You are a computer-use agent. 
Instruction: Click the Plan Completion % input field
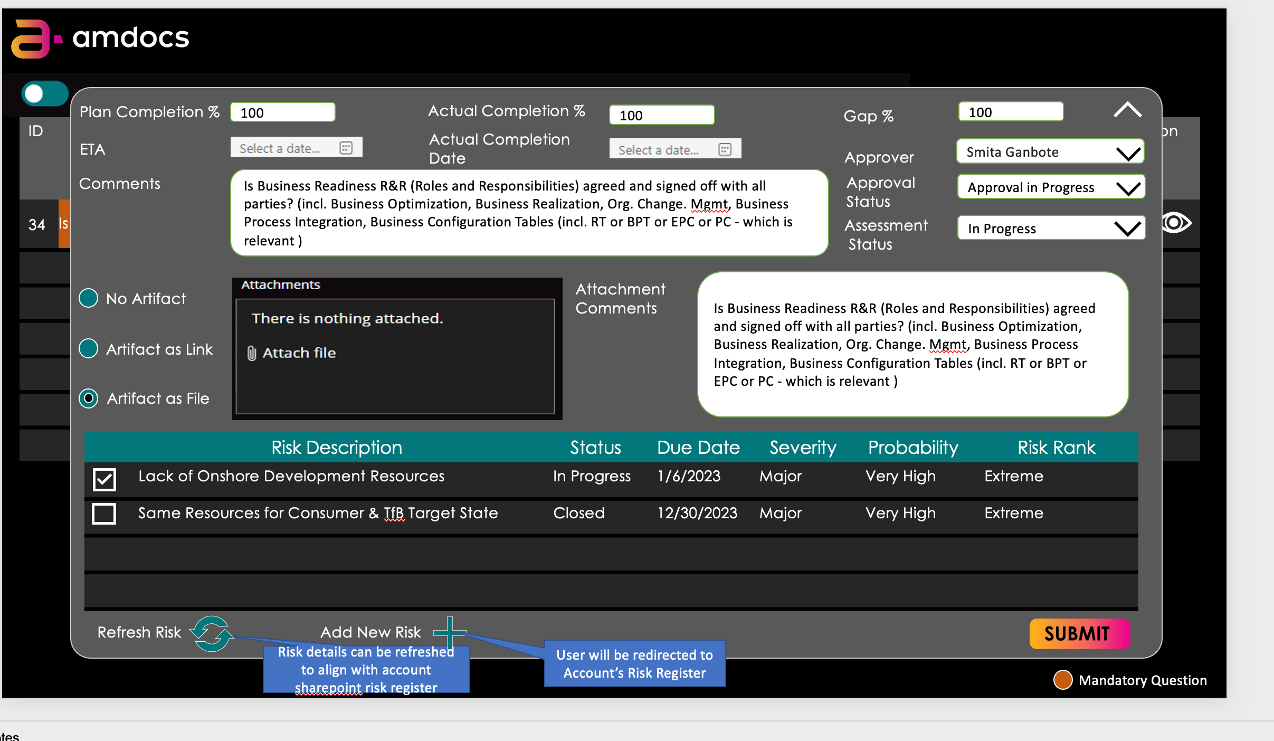283,112
